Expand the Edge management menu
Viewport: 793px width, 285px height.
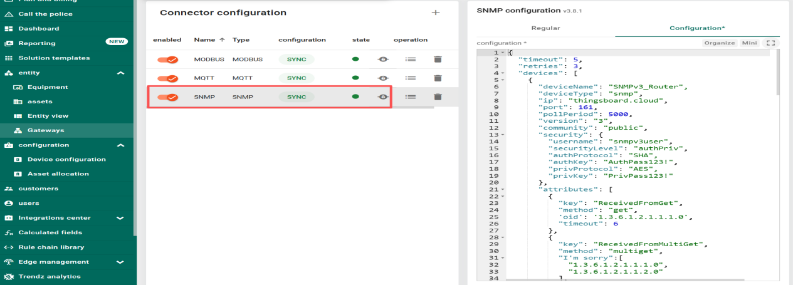point(120,262)
